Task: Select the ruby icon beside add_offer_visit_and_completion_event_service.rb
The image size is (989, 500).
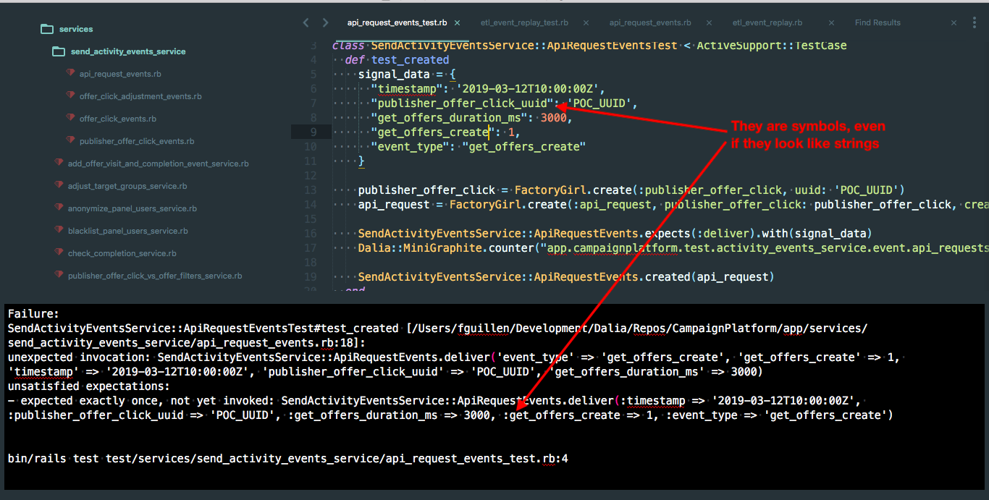Action: tap(59, 163)
